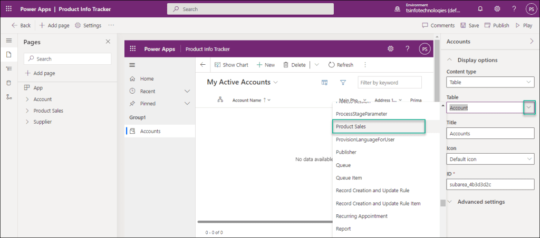
Task: Select the Automation icon in left rail
Action: (x=9, y=97)
